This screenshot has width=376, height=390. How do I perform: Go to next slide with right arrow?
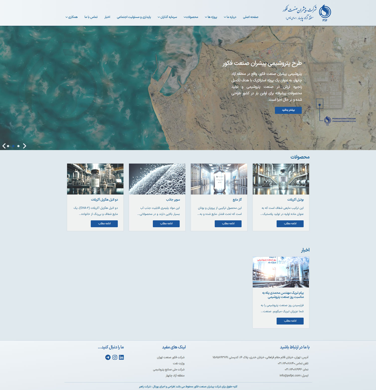pos(25,146)
